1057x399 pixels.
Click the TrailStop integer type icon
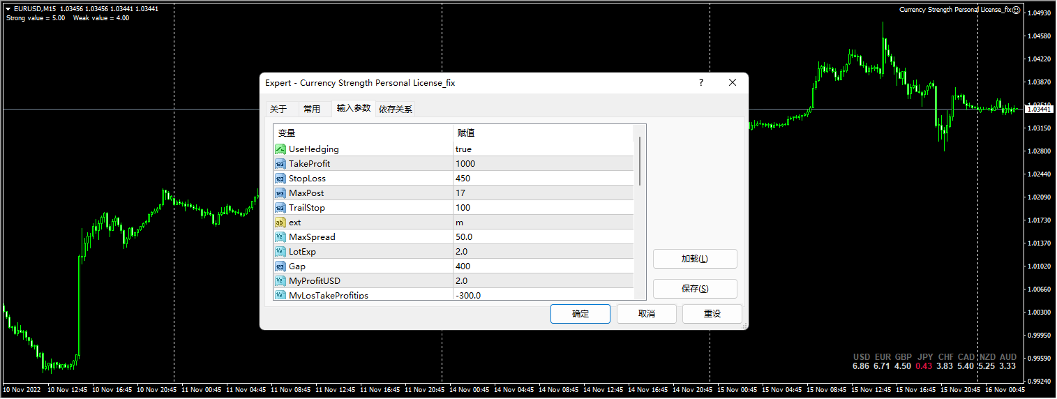pyautogui.click(x=280, y=208)
